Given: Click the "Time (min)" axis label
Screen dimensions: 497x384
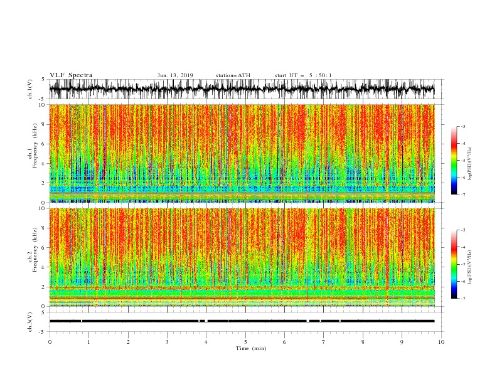Looking at the screenshot, I should (251, 348).
